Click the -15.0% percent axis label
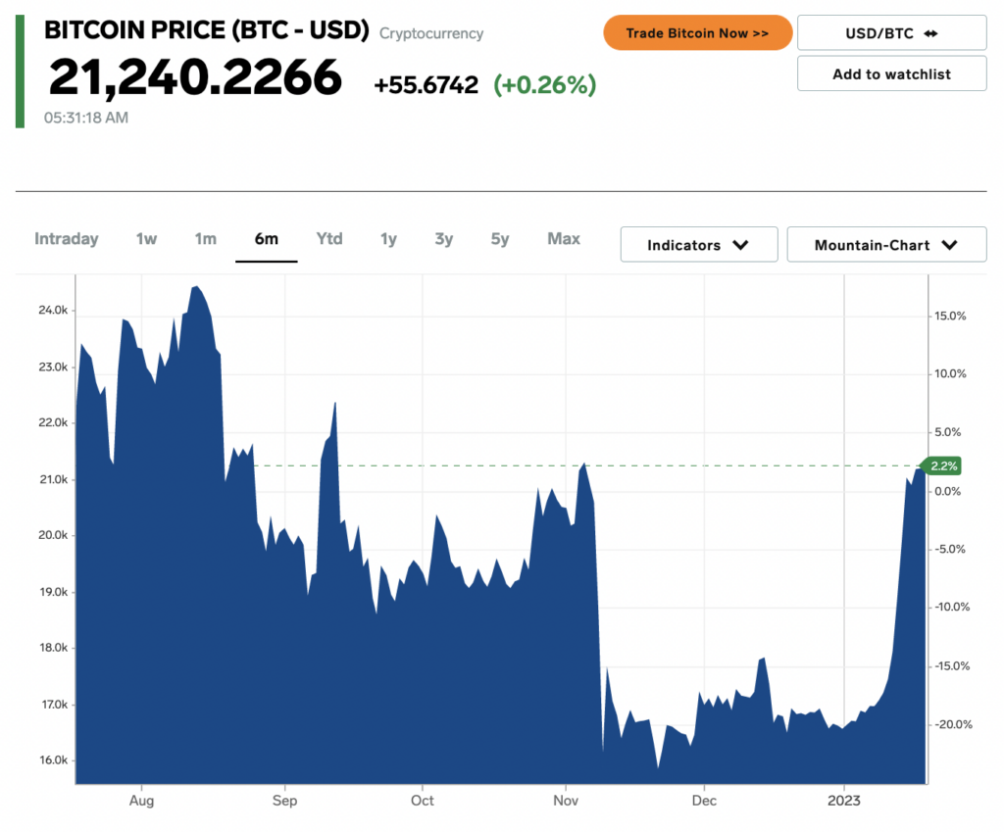 [951, 667]
